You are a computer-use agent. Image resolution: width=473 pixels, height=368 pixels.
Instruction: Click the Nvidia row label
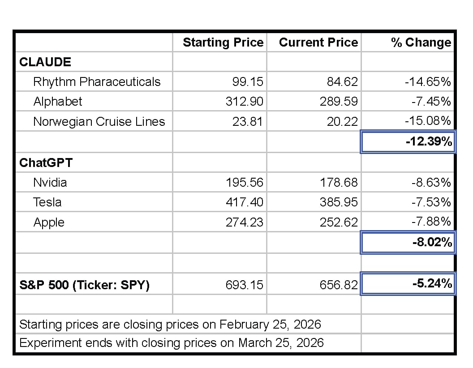click(x=50, y=182)
